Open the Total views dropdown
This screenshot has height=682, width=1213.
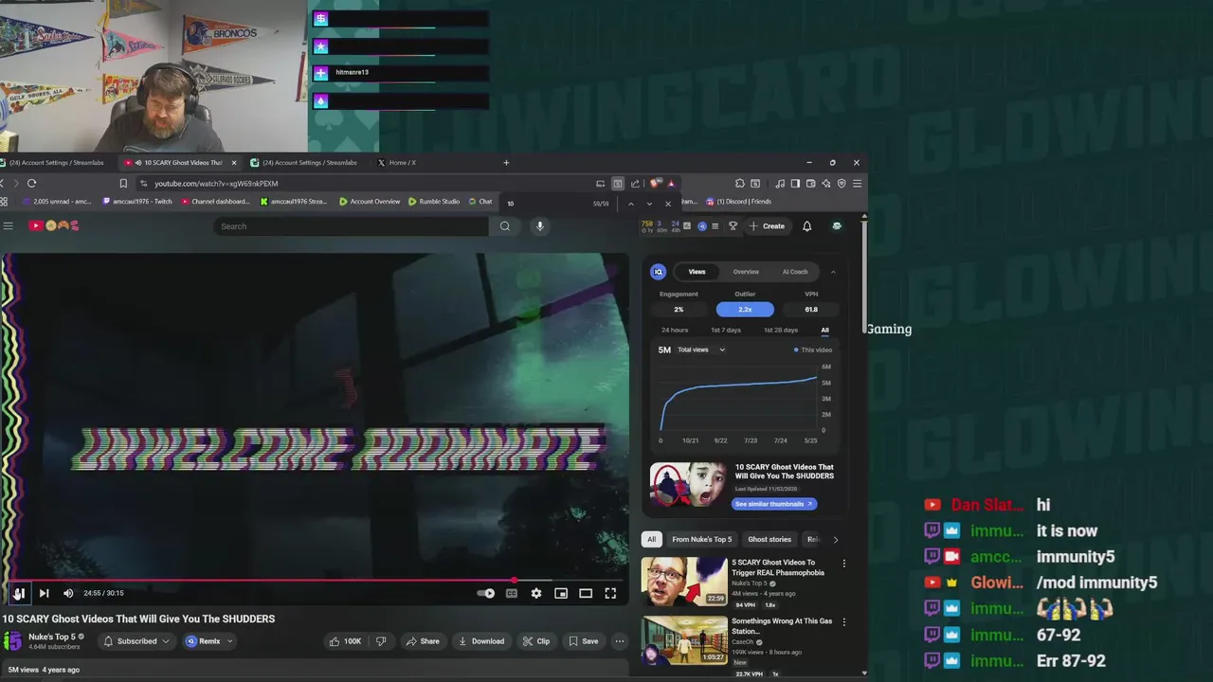[701, 350]
